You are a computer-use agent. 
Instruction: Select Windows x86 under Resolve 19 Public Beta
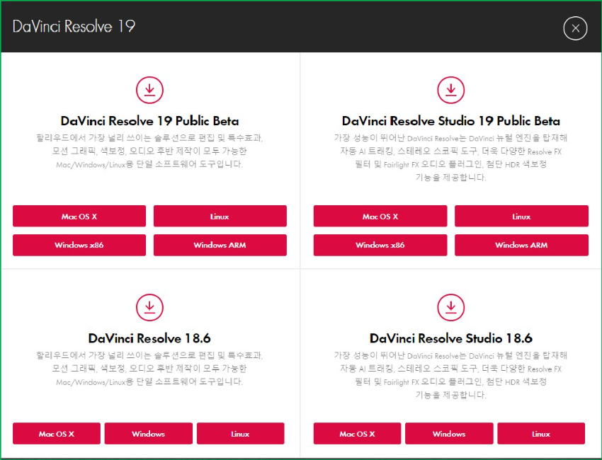(x=79, y=245)
